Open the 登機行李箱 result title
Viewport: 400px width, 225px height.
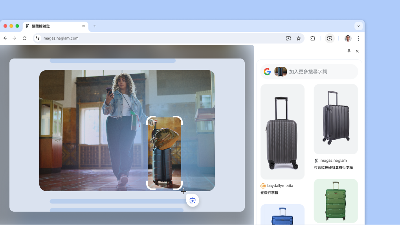click(270, 193)
